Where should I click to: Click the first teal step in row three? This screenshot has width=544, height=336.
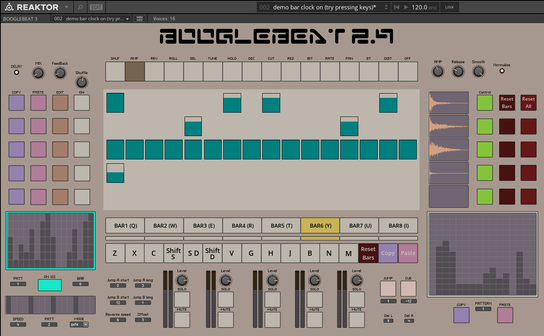115,150
